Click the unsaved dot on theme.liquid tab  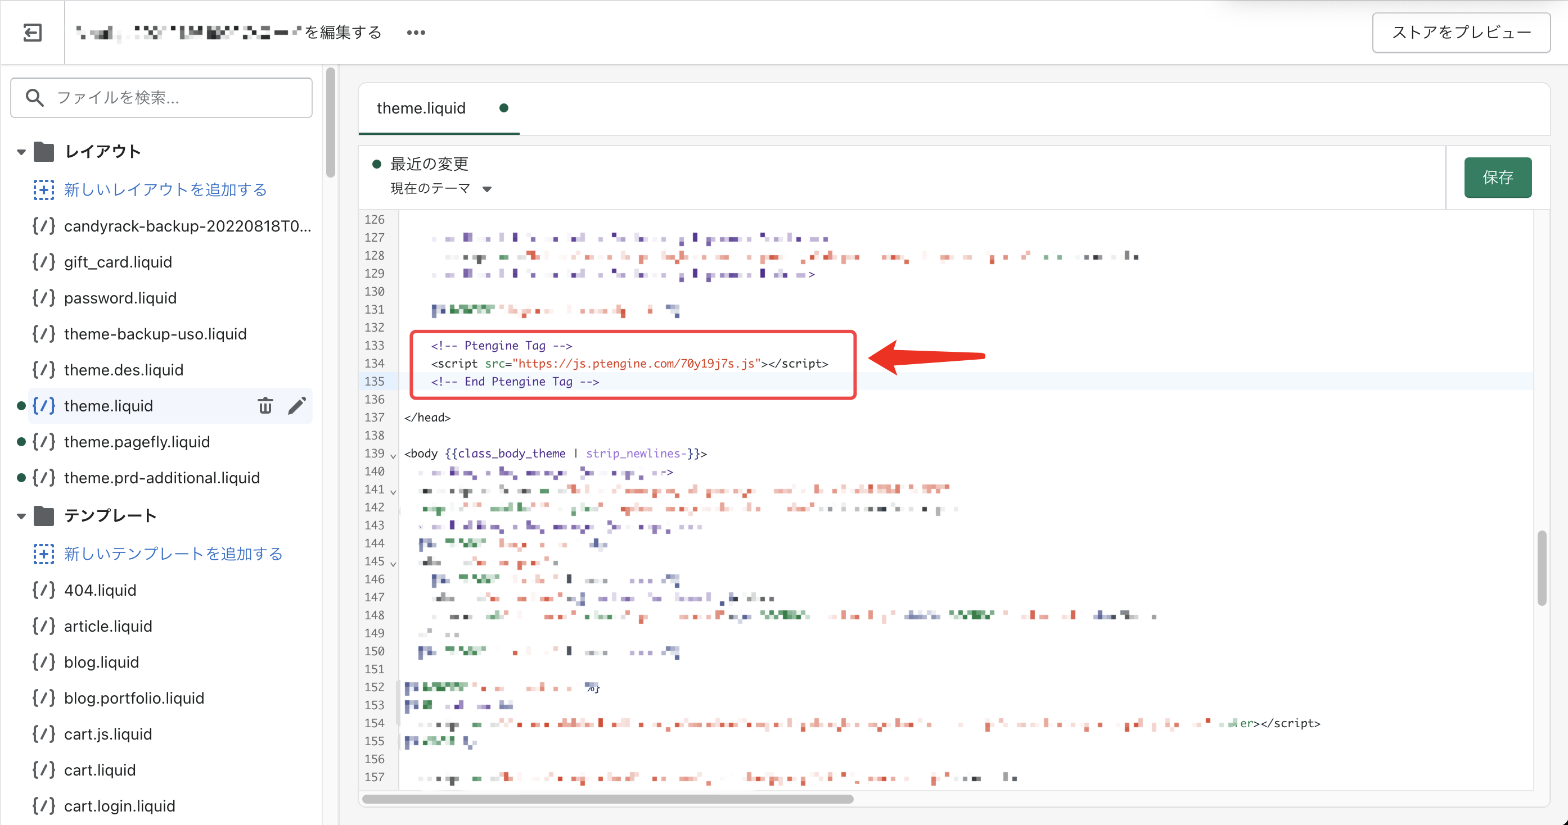(x=503, y=108)
